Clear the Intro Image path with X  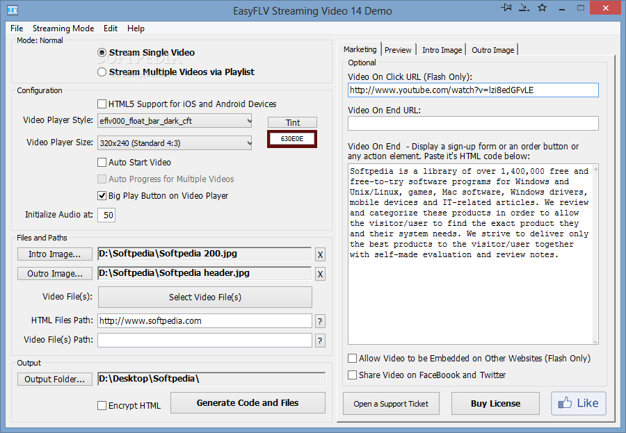click(x=320, y=254)
